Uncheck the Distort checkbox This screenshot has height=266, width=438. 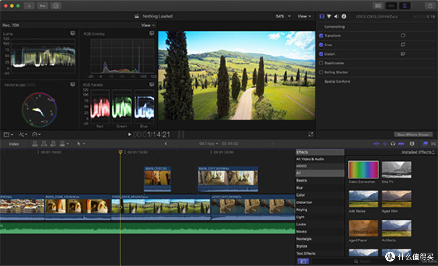point(321,54)
